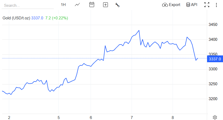Open the three-dot more options menu
Image resolution: width=223 pixels, height=120 pixels.
pos(216,5)
